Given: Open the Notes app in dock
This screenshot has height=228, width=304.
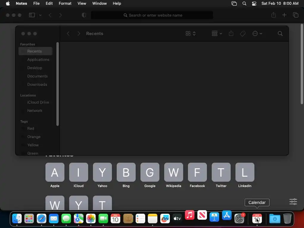Looking at the screenshot, I should (x=153, y=219).
